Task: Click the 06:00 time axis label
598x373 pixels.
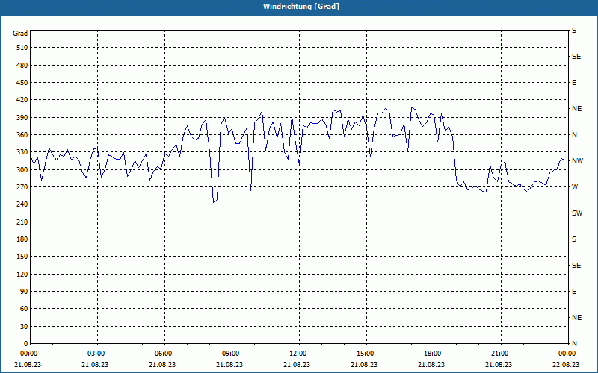Action: (162, 354)
